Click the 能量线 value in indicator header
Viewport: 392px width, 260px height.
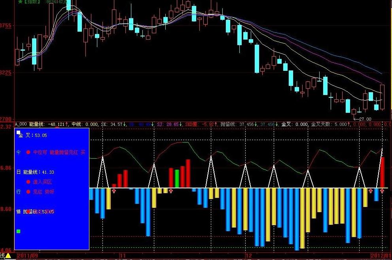click(x=57, y=124)
